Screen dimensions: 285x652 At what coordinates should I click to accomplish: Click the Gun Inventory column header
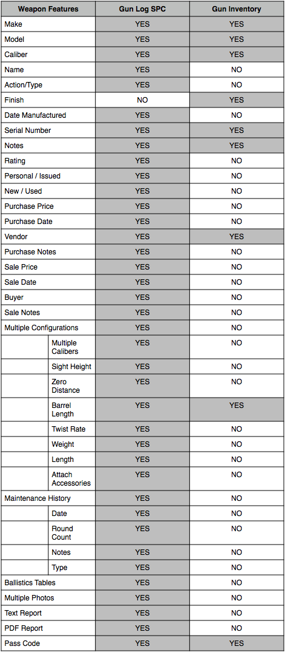[237, 8]
